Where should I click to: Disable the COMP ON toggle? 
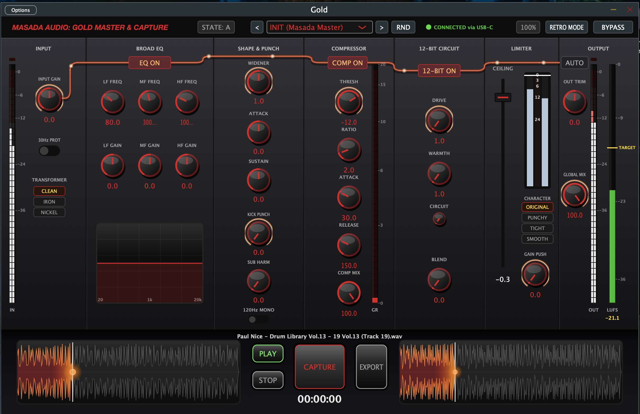tap(347, 63)
